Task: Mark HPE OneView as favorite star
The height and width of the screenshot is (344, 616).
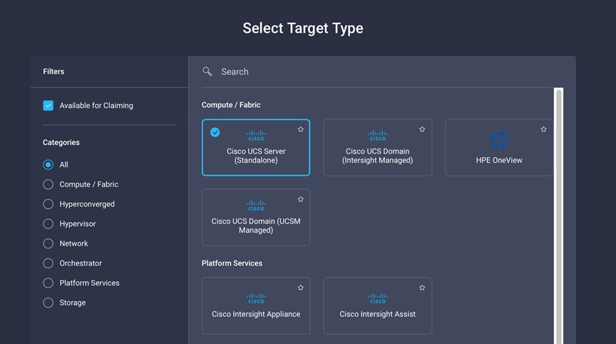Action: pyautogui.click(x=543, y=129)
